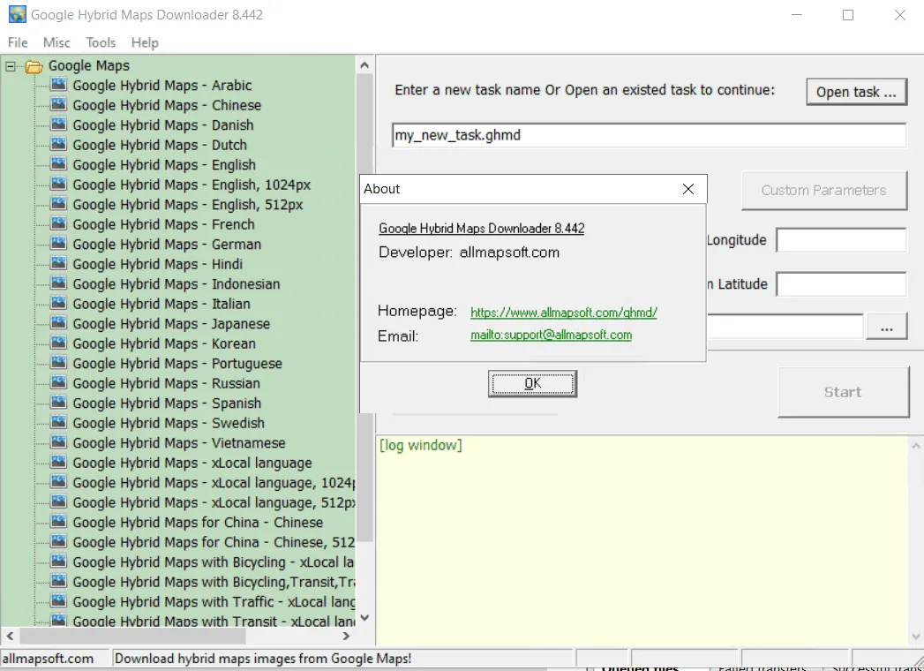
Task: Click the map icon beside Google Hybrid Maps - Hindi
Action: click(58, 264)
